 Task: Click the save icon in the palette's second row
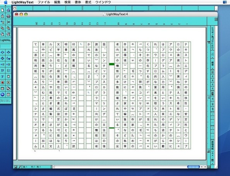pos(2,16)
